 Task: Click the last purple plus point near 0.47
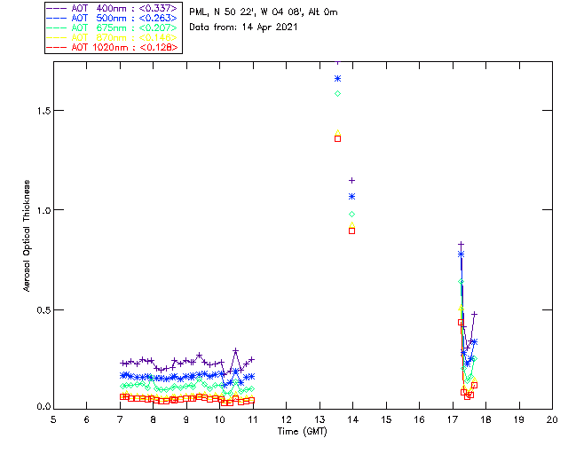tap(474, 314)
